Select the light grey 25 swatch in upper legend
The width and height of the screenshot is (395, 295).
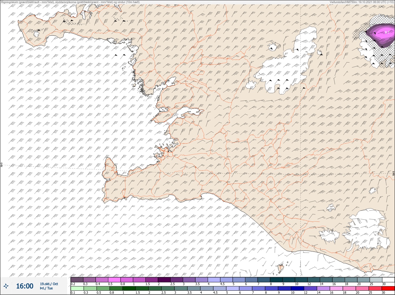[x=376, y=280]
